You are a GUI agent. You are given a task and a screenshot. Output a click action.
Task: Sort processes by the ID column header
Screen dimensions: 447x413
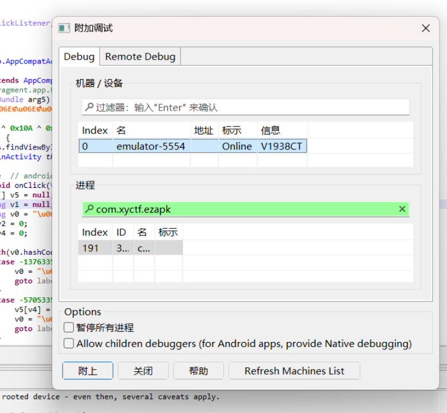[121, 232]
